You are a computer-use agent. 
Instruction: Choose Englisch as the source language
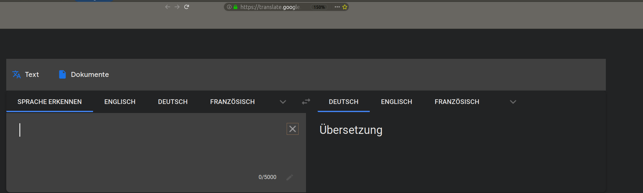[120, 102]
